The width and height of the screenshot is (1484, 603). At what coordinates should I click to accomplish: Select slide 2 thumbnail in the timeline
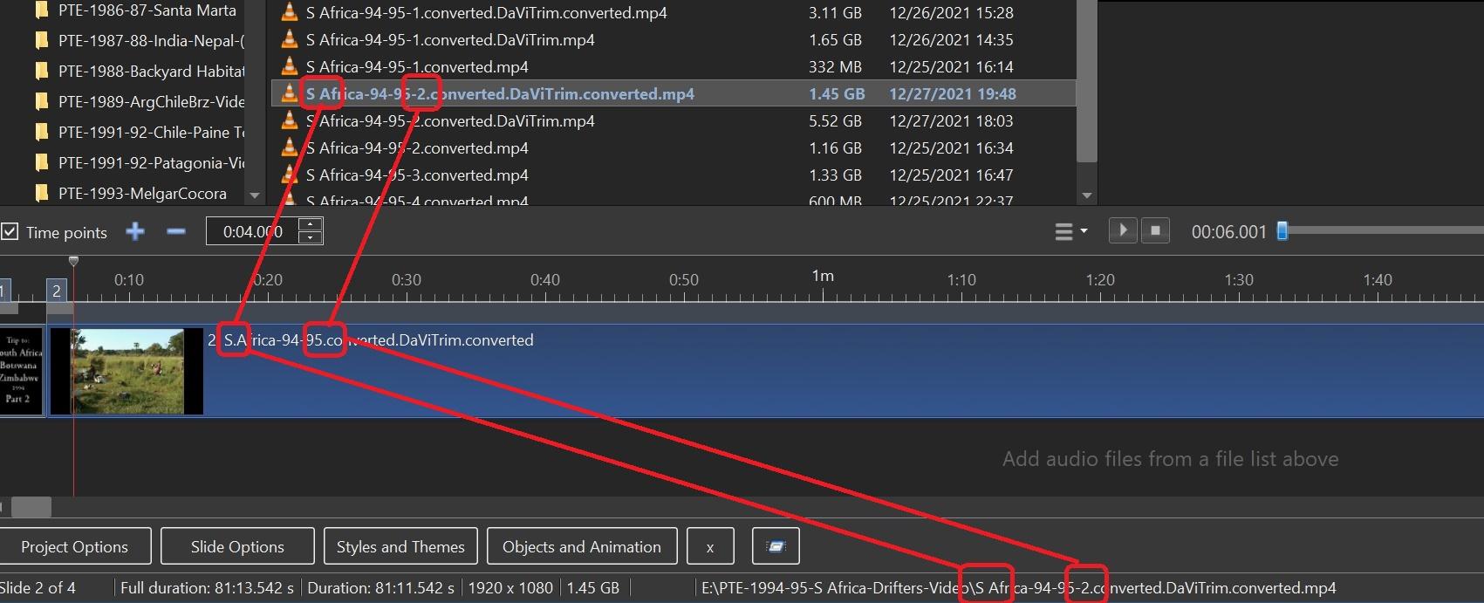127,371
